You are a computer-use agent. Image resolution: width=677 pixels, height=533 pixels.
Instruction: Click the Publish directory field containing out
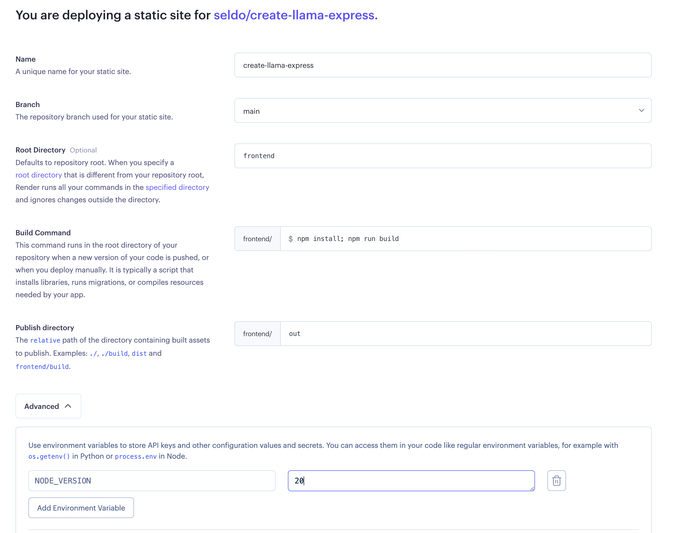[465, 334]
